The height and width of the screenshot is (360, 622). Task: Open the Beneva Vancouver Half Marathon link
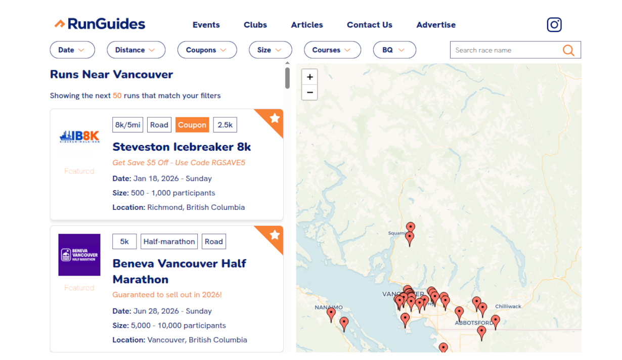point(179,271)
